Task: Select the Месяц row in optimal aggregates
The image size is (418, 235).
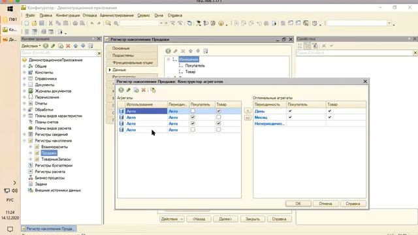Action: (x=310, y=117)
